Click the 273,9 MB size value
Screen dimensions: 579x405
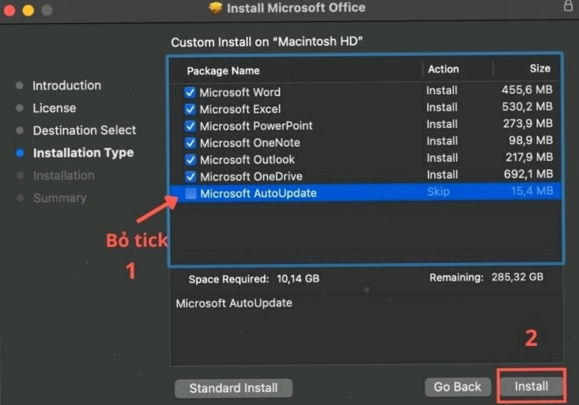click(528, 123)
